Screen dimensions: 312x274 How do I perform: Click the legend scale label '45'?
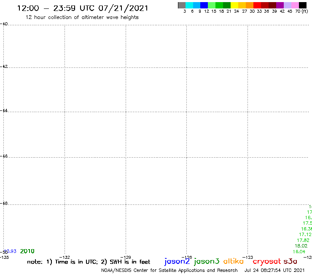tap(290, 11)
